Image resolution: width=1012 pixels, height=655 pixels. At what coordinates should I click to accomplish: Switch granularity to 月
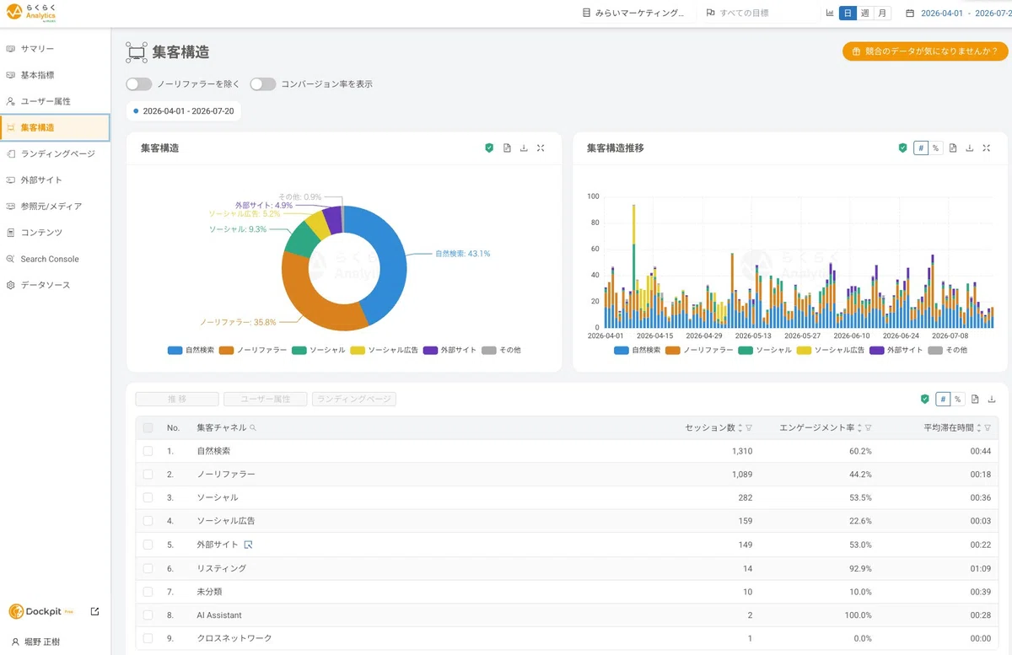click(x=882, y=13)
